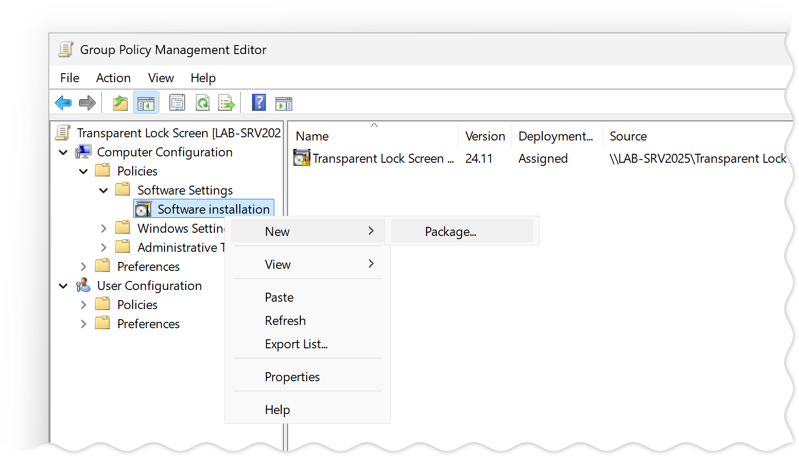Open the Help menu in menu bar

(x=203, y=78)
